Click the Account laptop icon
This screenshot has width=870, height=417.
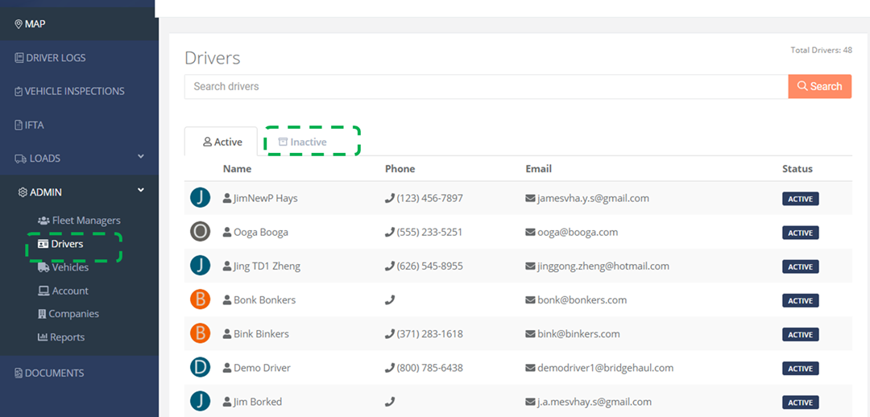(43, 291)
